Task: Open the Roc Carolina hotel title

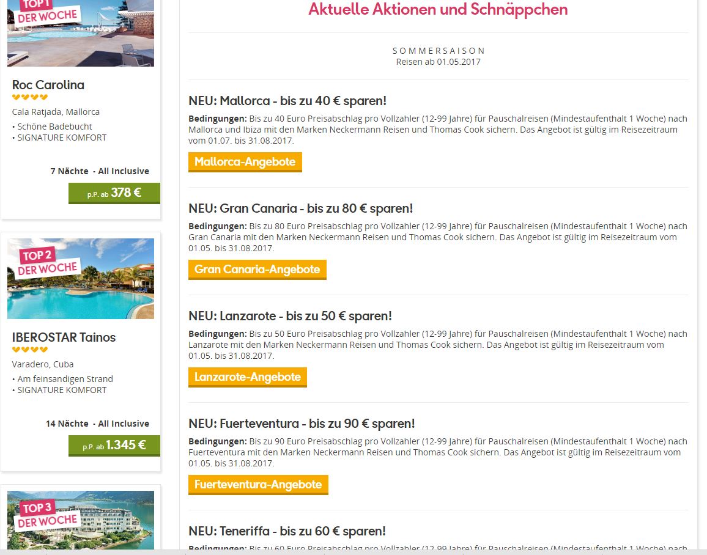Action: click(48, 85)
